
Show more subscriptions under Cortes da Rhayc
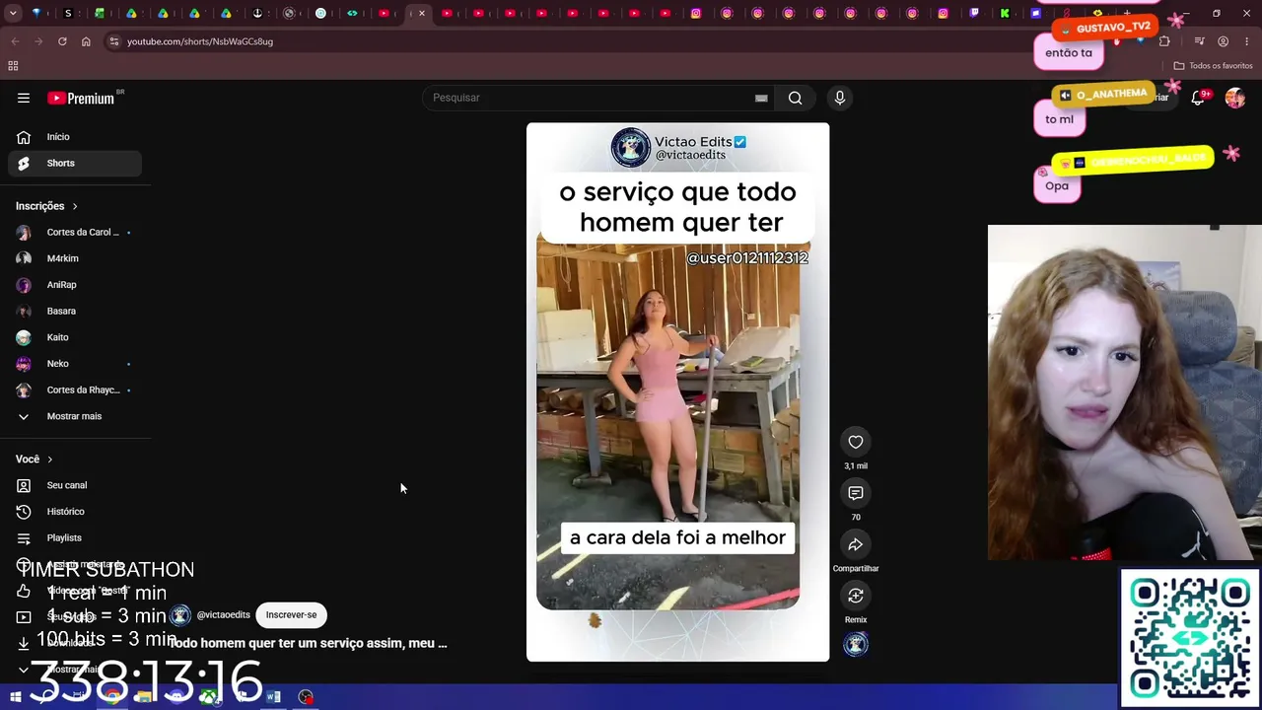[75, 416]
